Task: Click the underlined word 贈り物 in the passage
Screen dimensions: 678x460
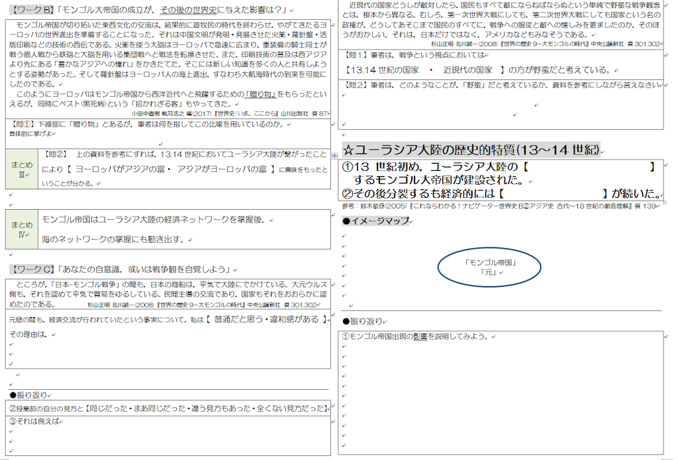Action: (x=260, y=94)
